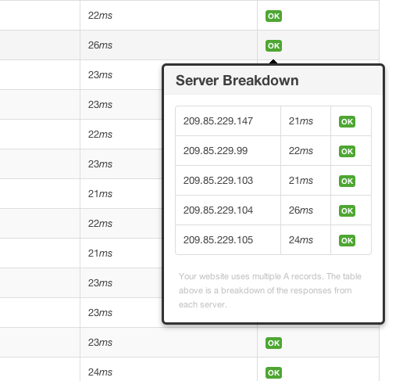This screenshot has width=410, height=381.
Task: Click the OK badge in the bottom 24ms row
Action: click(x=273, y=372)
